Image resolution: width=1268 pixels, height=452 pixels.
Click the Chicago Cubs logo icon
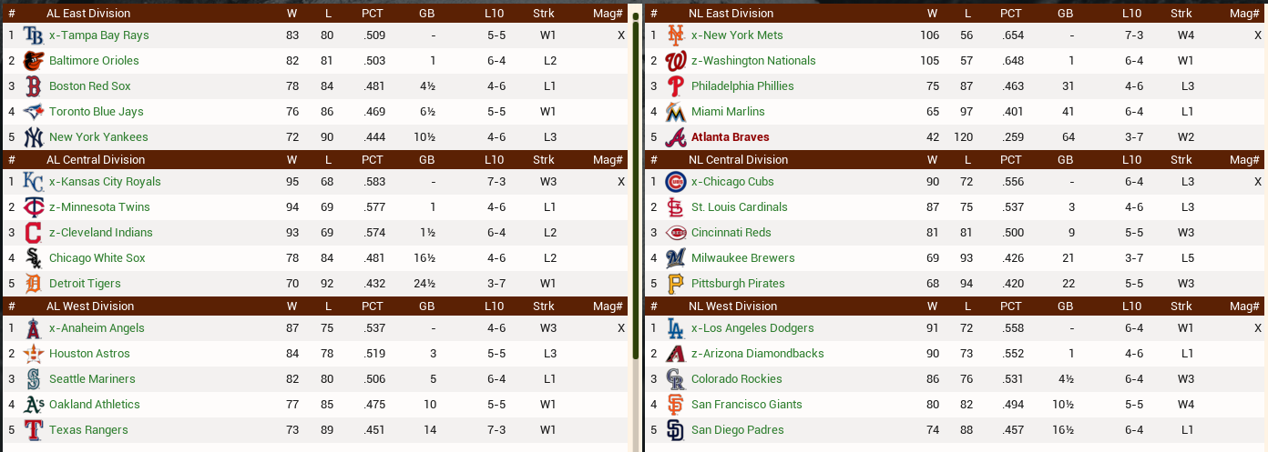(675, 182)
